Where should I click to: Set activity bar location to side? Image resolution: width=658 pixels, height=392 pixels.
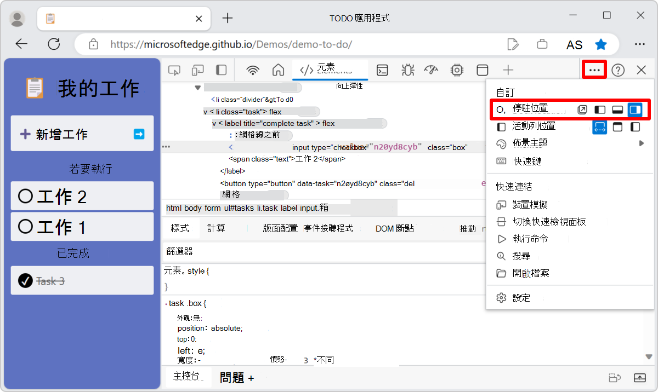pos(635,127)
